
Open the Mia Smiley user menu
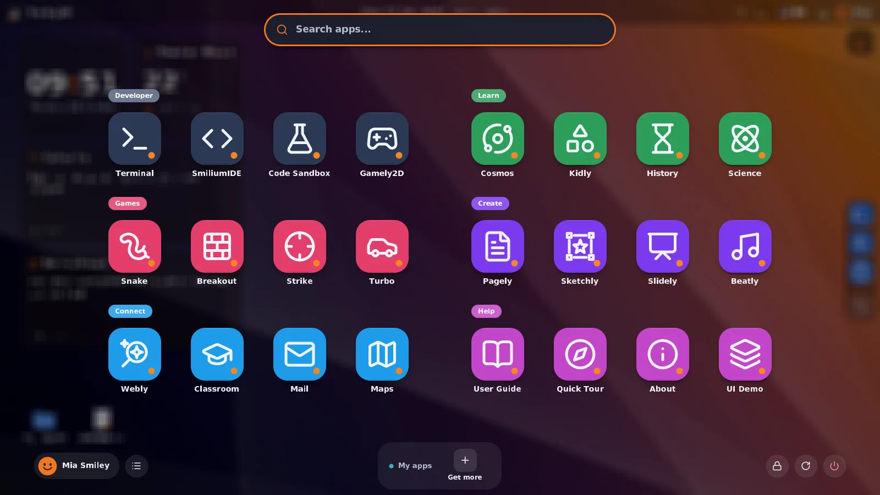point(76,466)
